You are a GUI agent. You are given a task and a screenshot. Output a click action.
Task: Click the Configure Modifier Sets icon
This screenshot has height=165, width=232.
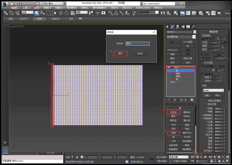point(192,100)
